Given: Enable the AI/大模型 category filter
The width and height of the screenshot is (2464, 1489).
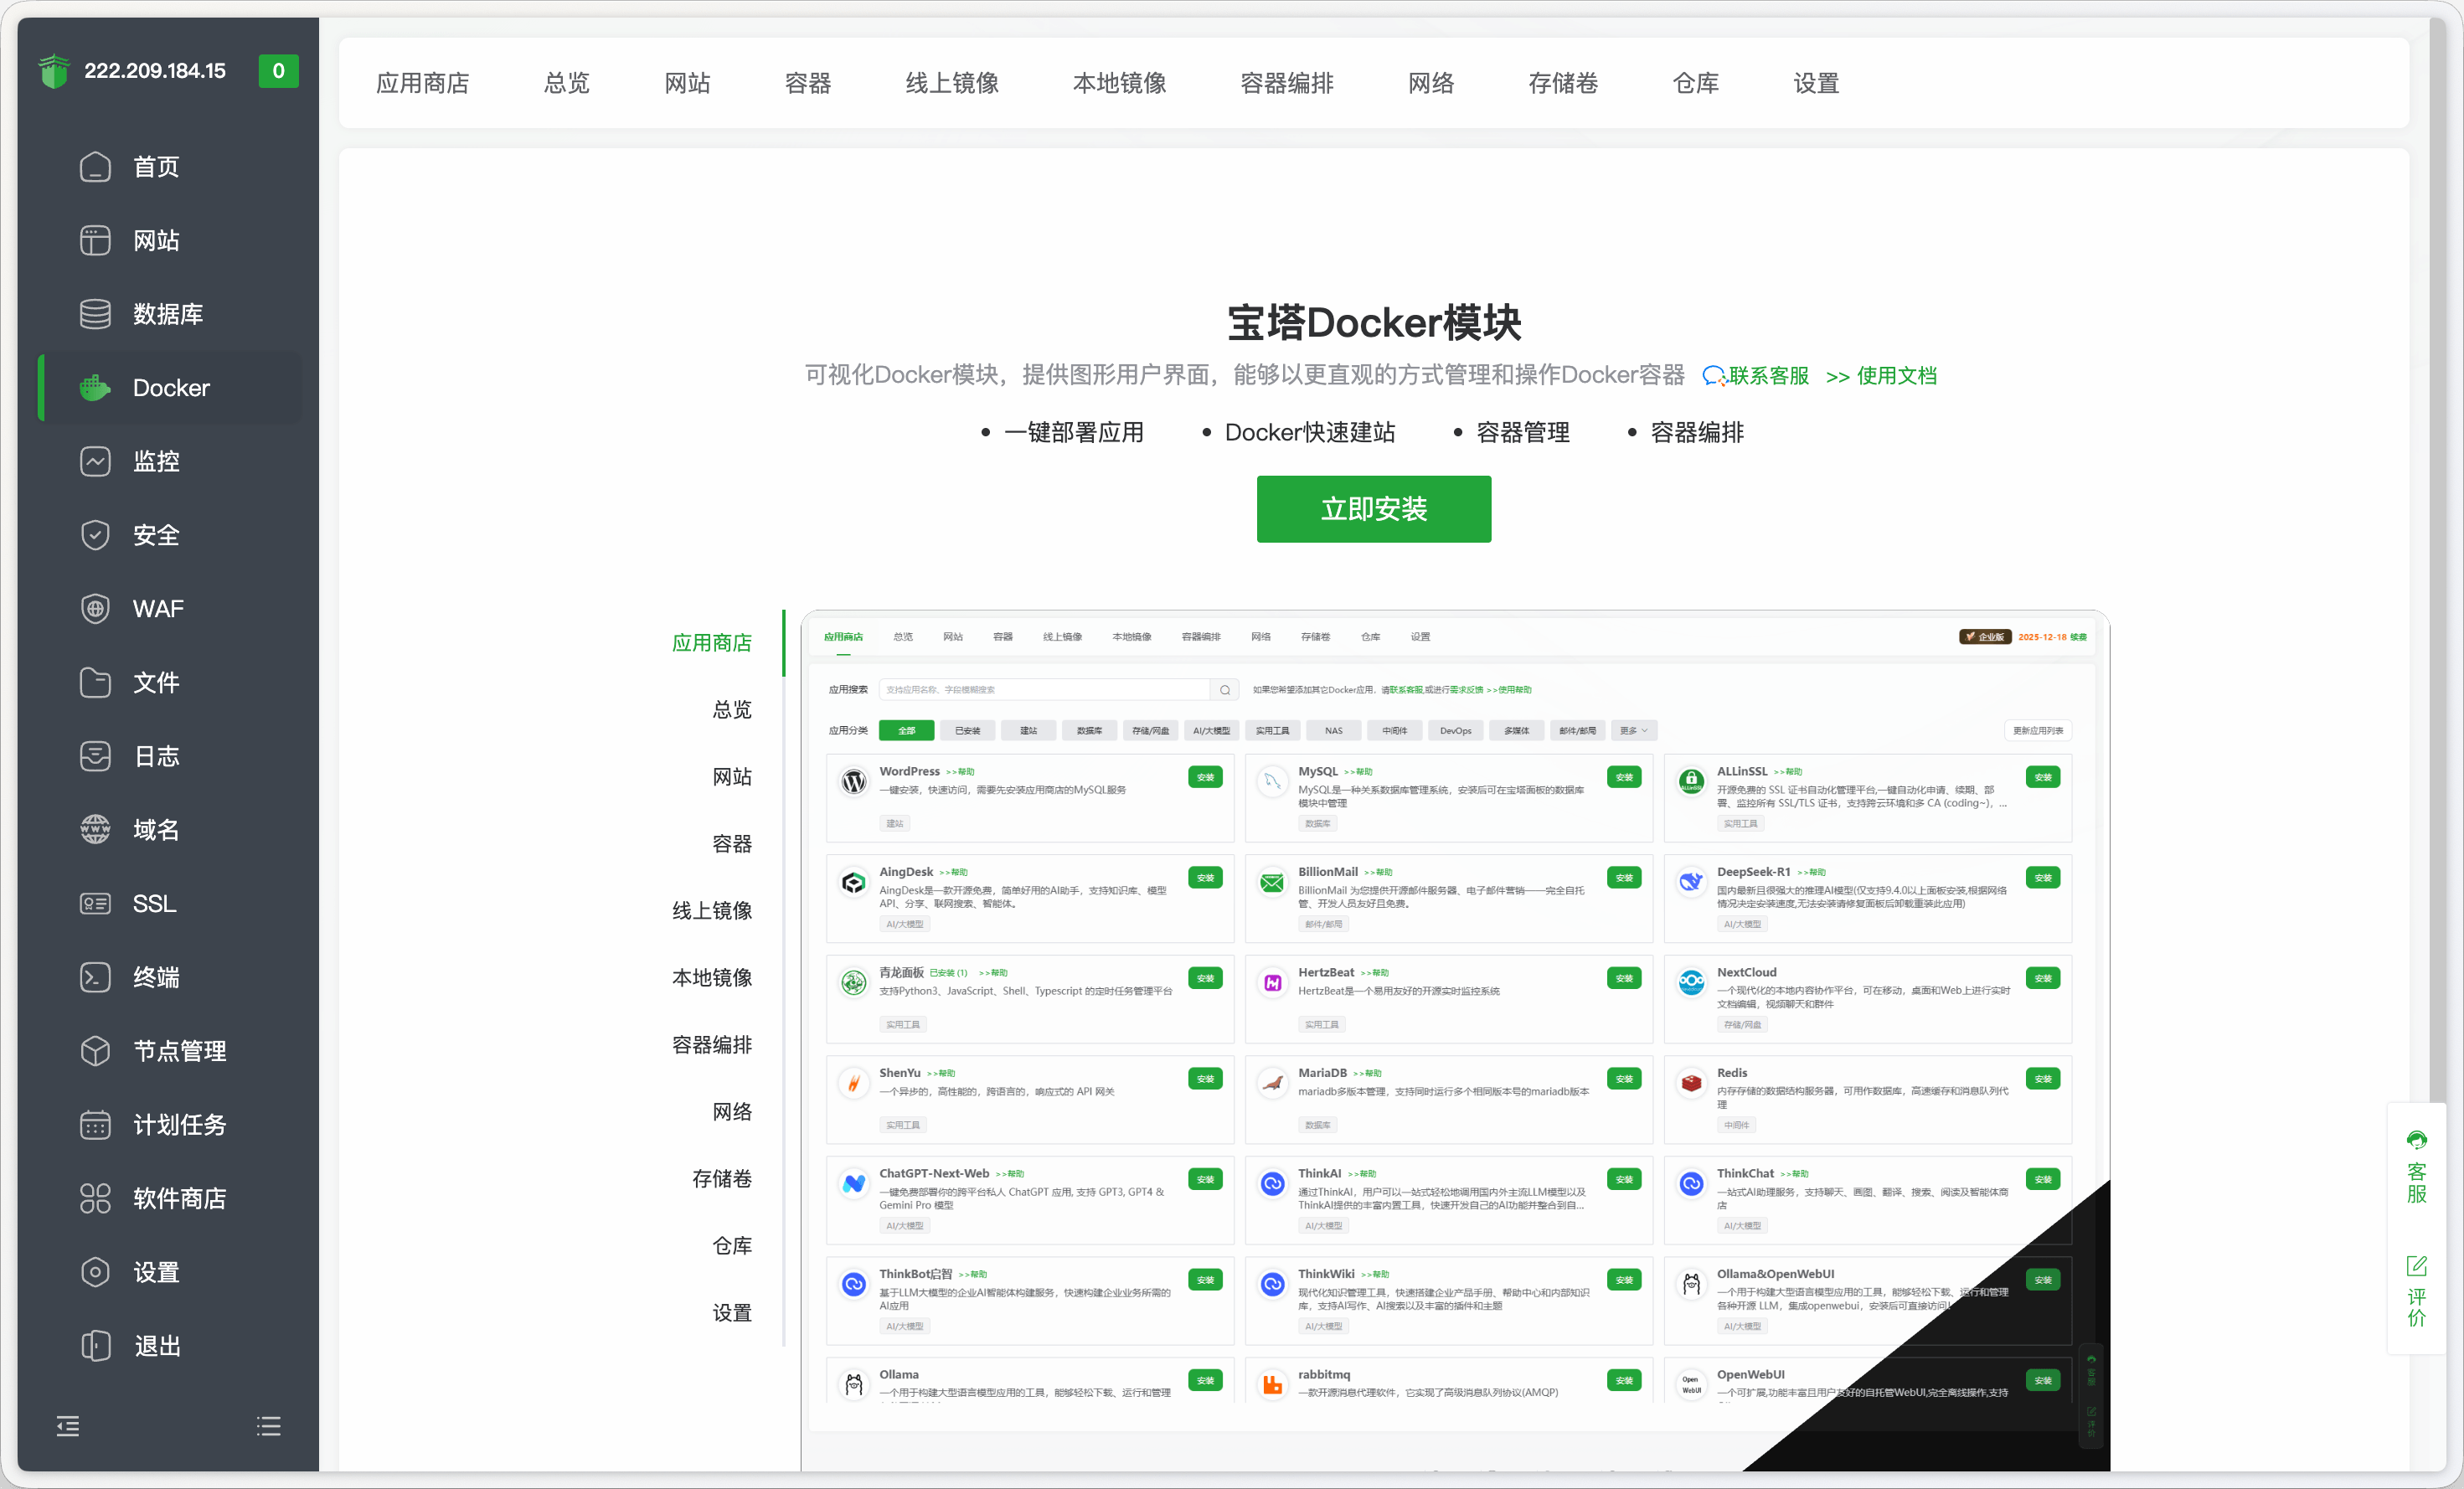Looking at the screenshot, I should (x=1211, y=730).
